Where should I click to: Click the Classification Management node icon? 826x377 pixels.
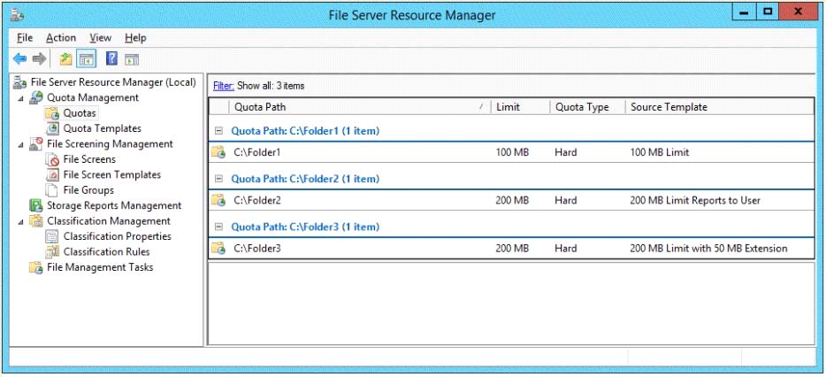point(36,221)
